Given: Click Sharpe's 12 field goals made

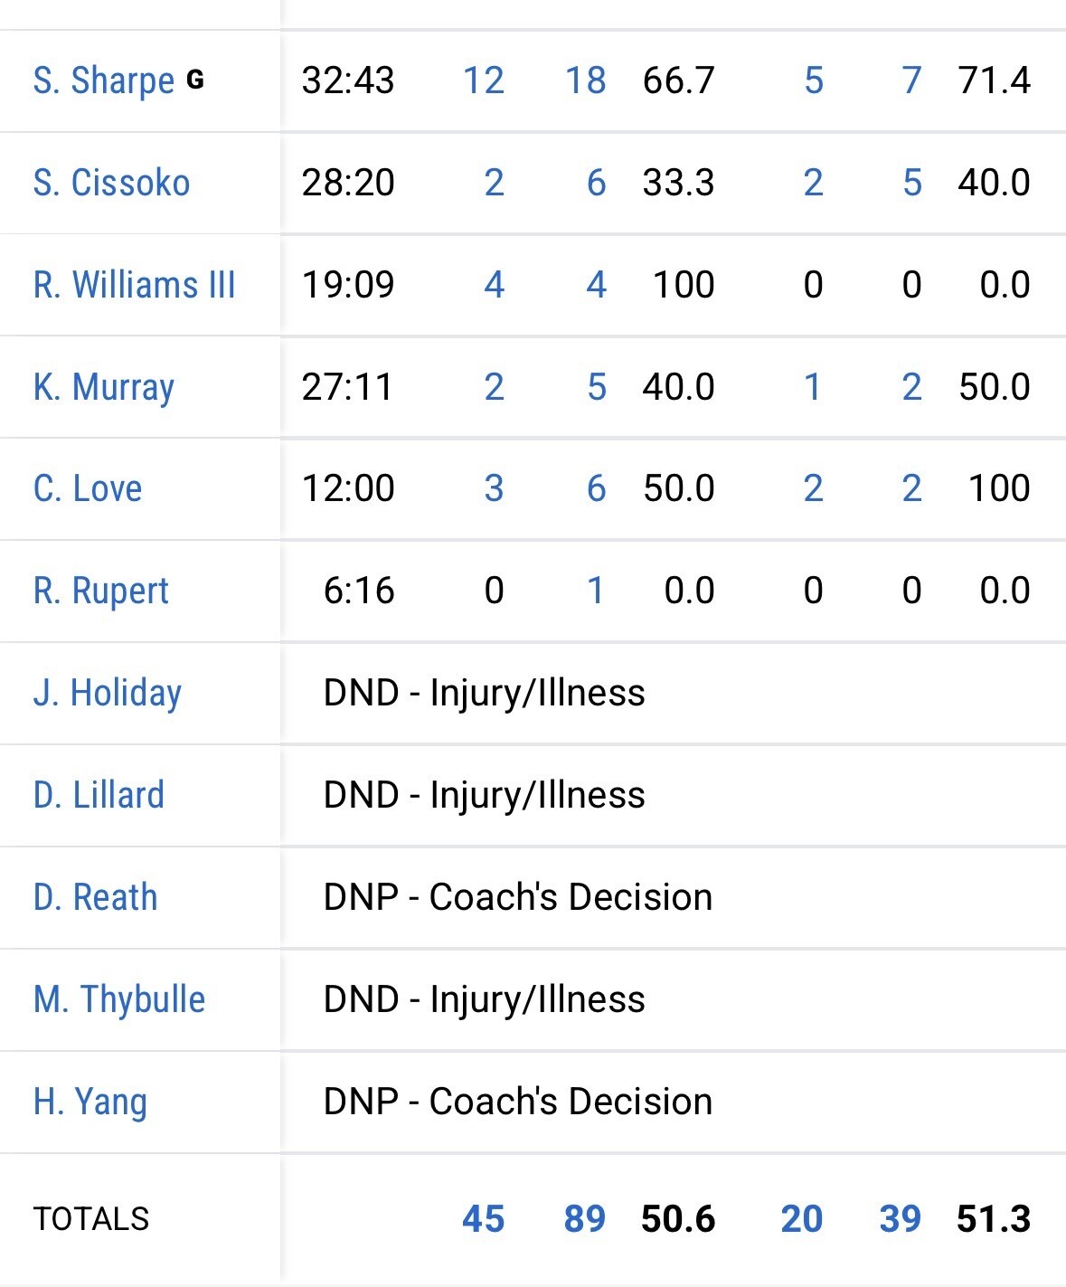Looking at the screenshot, I should coord(484,81).
